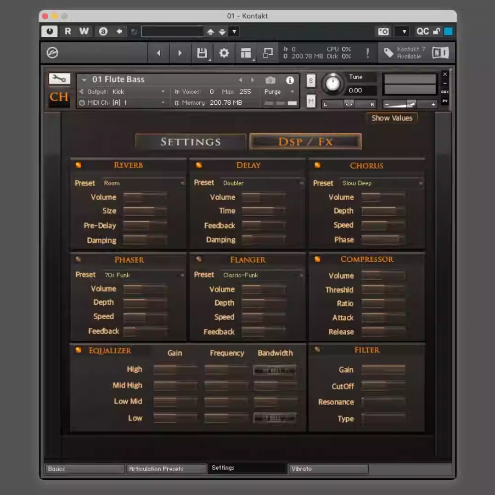Enable the Filter effect

(318, 349)
